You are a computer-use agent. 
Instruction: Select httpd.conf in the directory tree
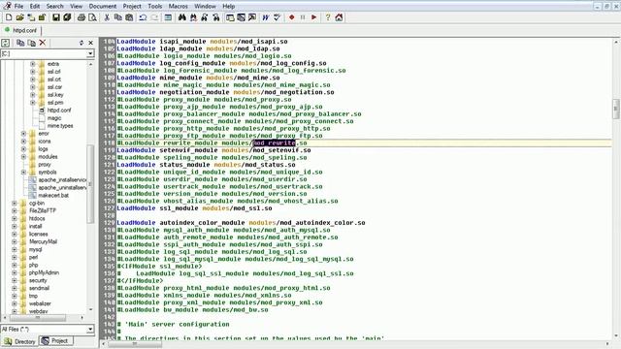58,111
